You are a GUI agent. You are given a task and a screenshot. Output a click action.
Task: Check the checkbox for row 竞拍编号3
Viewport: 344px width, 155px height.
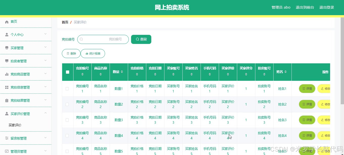(67, 120)
